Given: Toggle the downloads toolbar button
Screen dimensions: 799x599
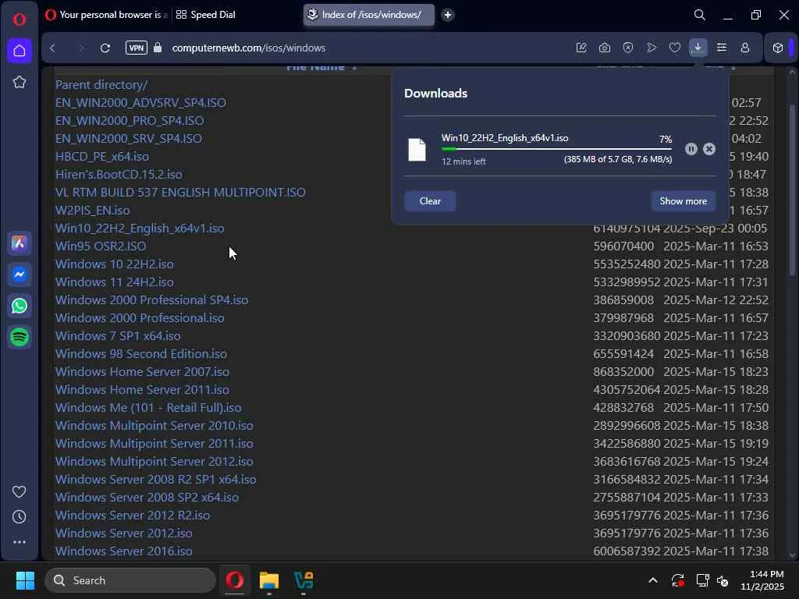Looking at the screenshot, I should [698, 48].
